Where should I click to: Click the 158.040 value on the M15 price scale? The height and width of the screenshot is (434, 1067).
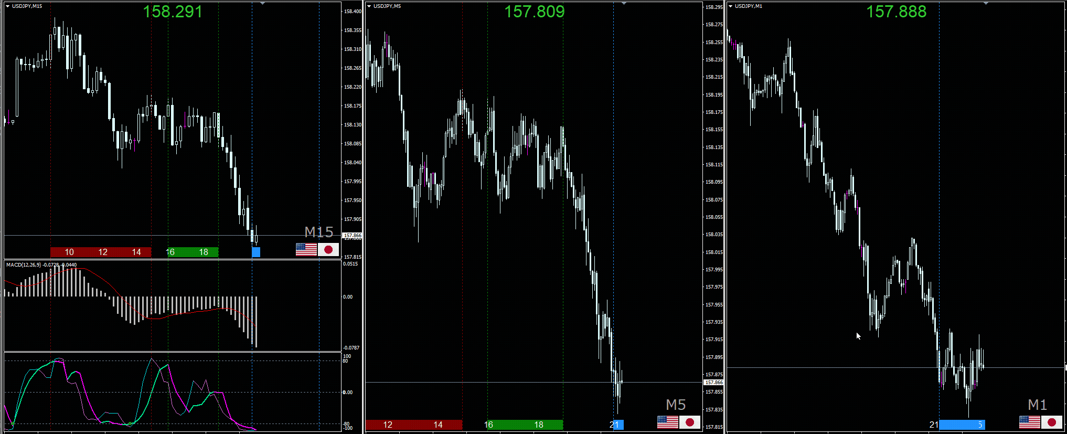pos(353,163)
